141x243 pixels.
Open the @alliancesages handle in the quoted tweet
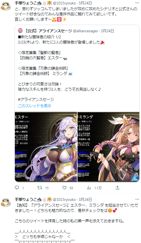(x=85, y=31)
